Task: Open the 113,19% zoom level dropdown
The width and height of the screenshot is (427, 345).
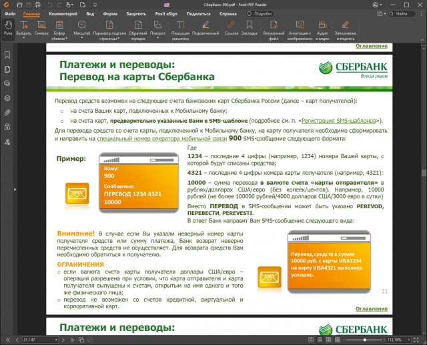Action: (x=409, y=340)
